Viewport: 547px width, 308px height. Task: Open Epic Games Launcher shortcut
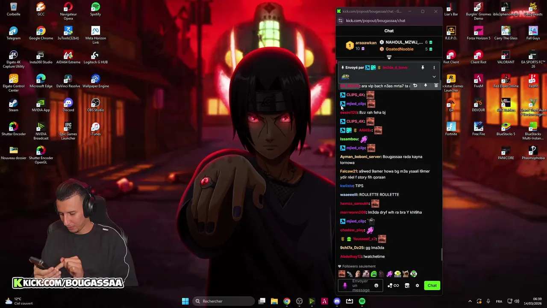[68, 131]
